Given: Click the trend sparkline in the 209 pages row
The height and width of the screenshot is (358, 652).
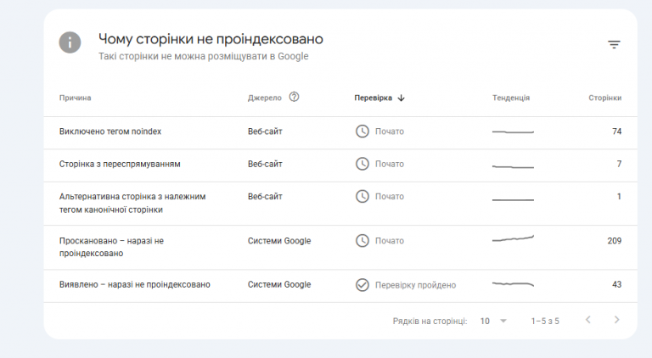Looking at the screenshot, I should (513, 238).
